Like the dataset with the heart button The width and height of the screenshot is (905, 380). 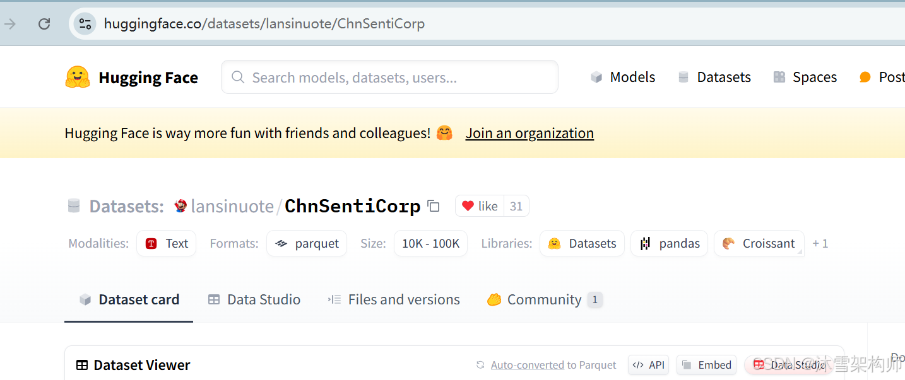click(x=480, y=206)
